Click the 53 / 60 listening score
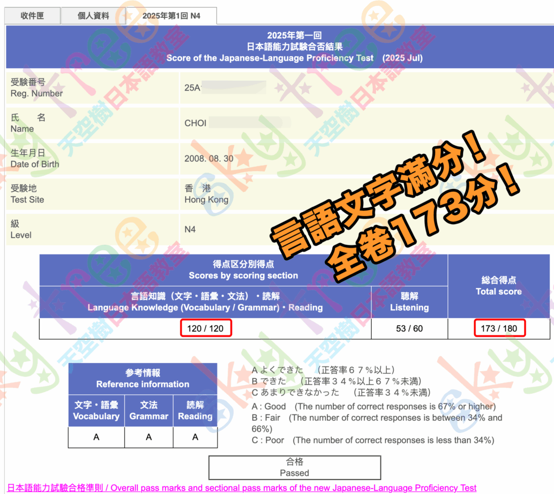Screen dimensions: 554x494 coord(410,329)
